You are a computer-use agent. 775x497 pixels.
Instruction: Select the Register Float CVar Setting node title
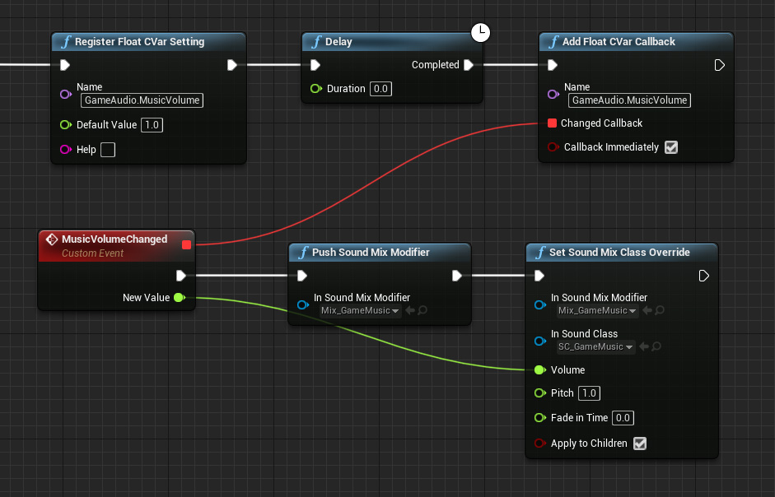139,42
